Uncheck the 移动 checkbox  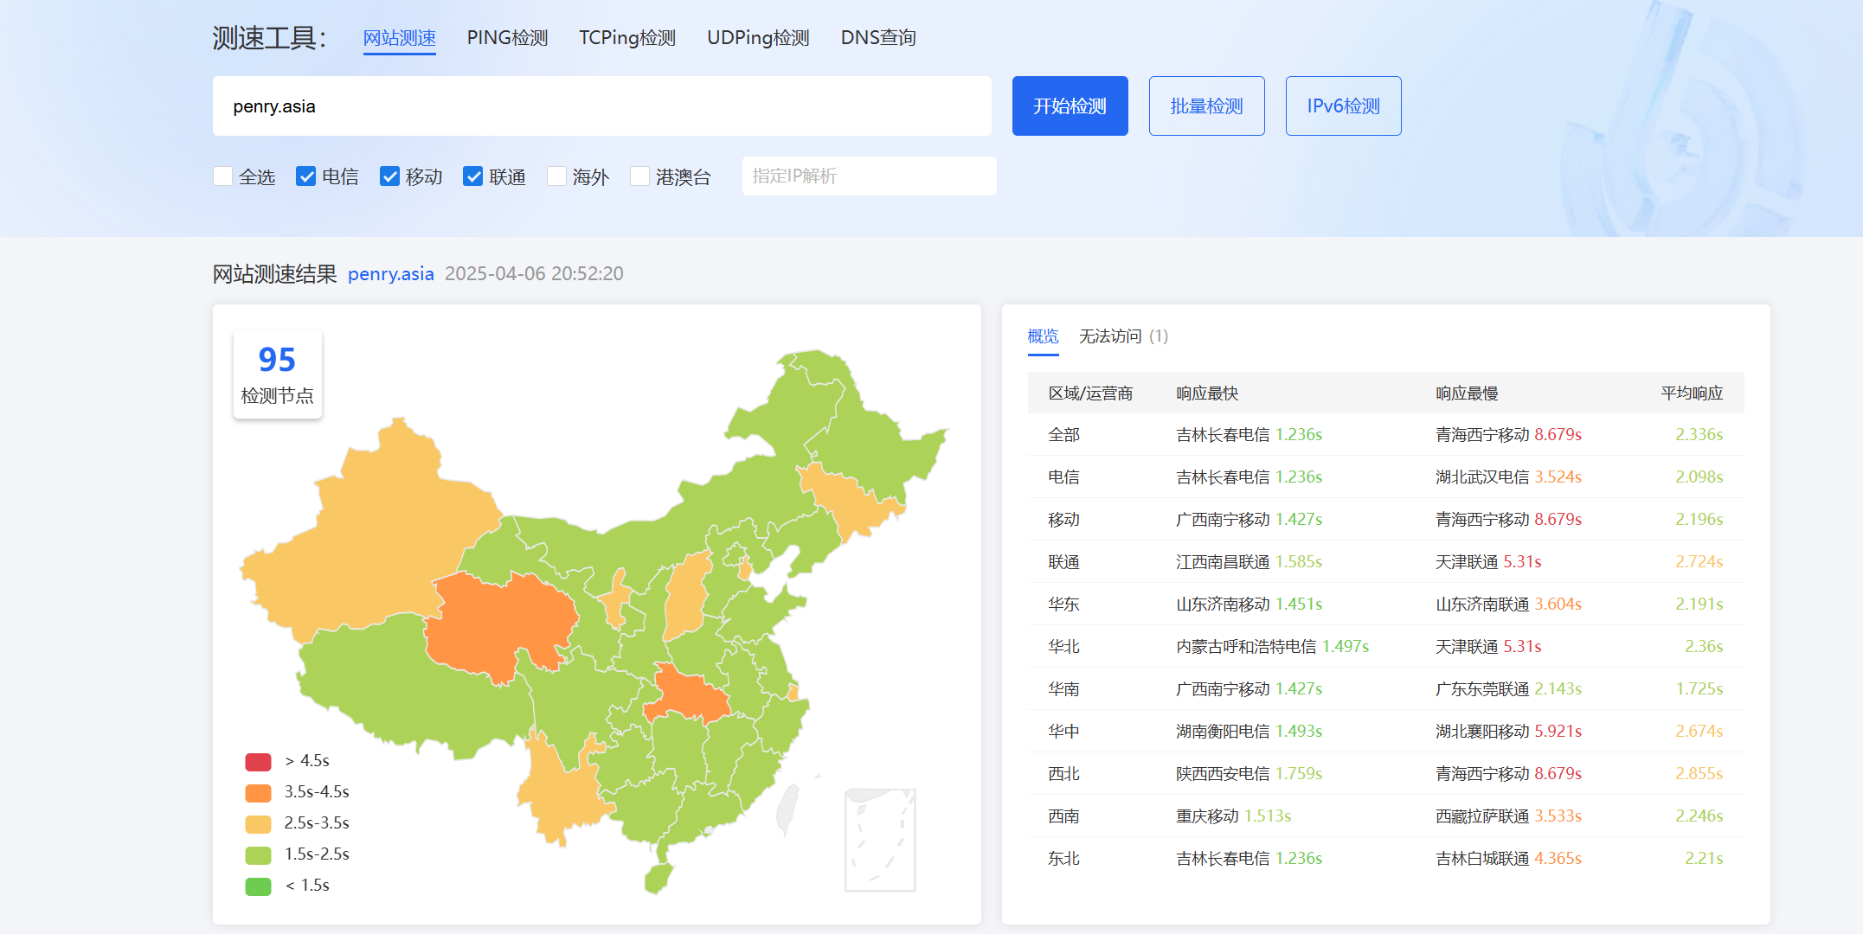390,176
